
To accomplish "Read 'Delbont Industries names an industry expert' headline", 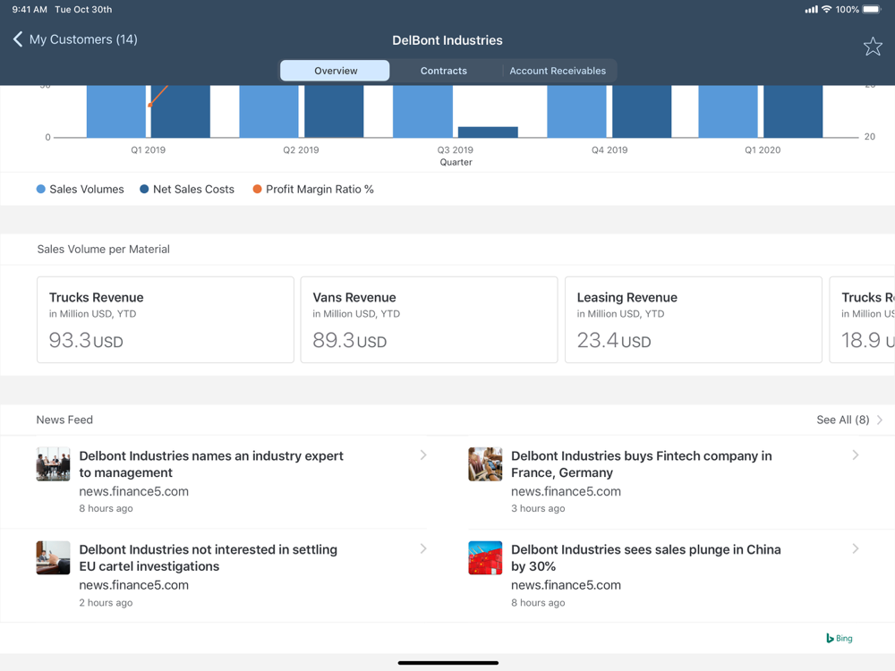I will coord(211,463).
